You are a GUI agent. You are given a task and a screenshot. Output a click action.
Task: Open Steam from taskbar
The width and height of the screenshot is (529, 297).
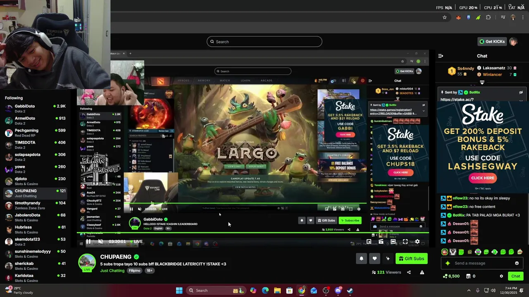[350, 290]
